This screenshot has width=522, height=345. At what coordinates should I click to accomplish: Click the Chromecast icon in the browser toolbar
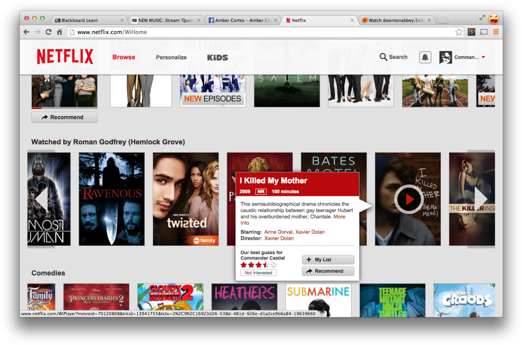tap(484, 32)
